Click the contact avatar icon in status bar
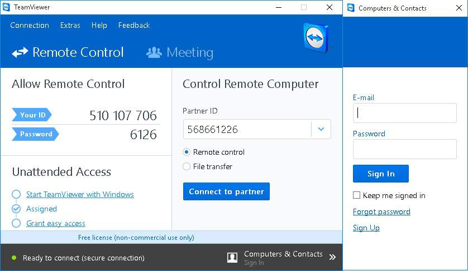The width and height of the screenshot is (468, 271). [x=232, y=258]
